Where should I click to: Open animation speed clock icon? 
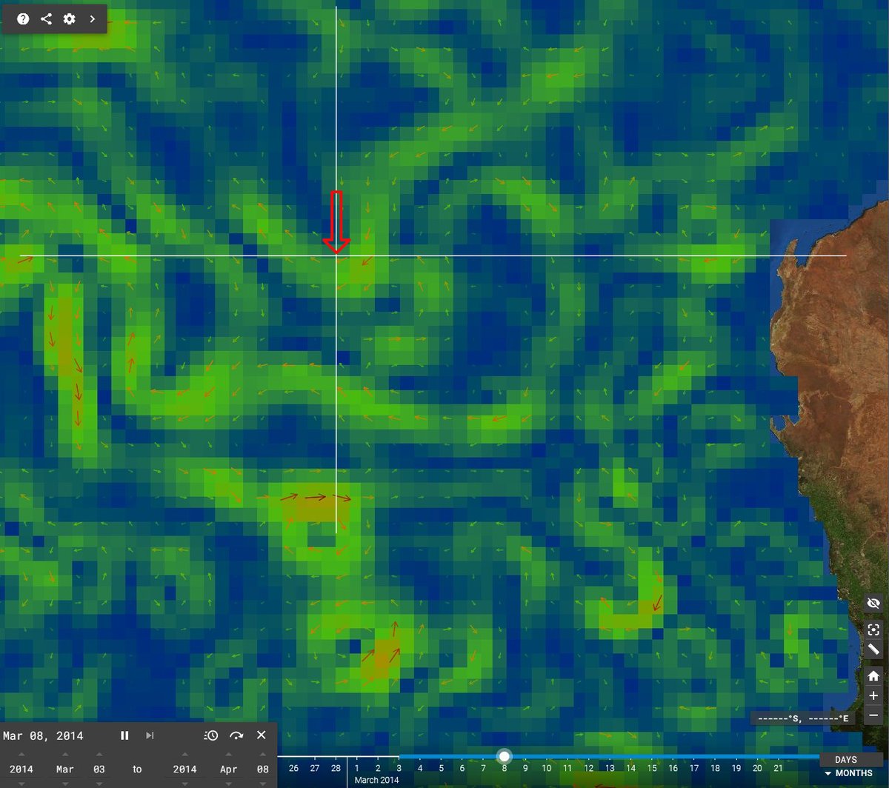pos(211,735)
